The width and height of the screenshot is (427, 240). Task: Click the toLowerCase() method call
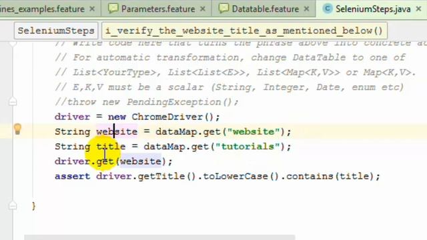tap(241, 176)
